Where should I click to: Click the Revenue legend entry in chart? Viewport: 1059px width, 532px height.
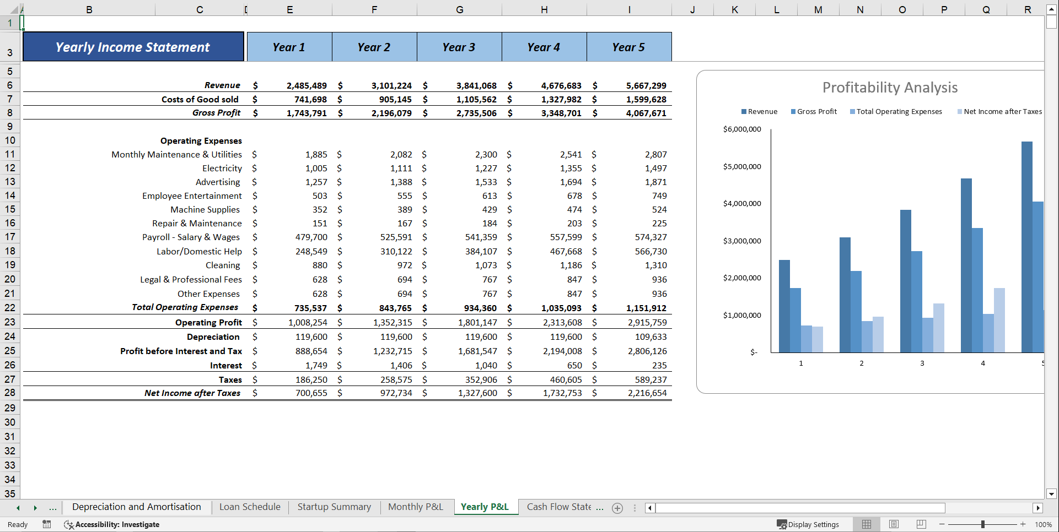click(759, 111)
